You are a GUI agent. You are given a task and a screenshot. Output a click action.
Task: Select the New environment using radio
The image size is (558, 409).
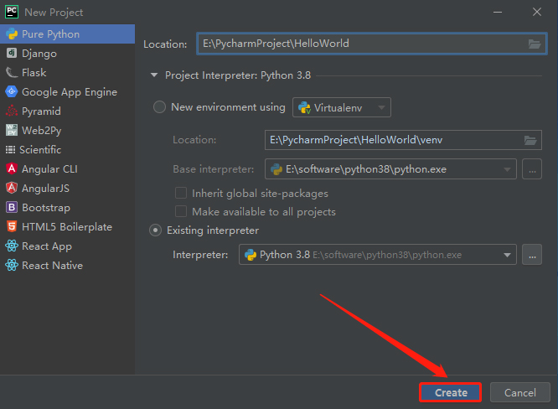click(x=159, y=107)
